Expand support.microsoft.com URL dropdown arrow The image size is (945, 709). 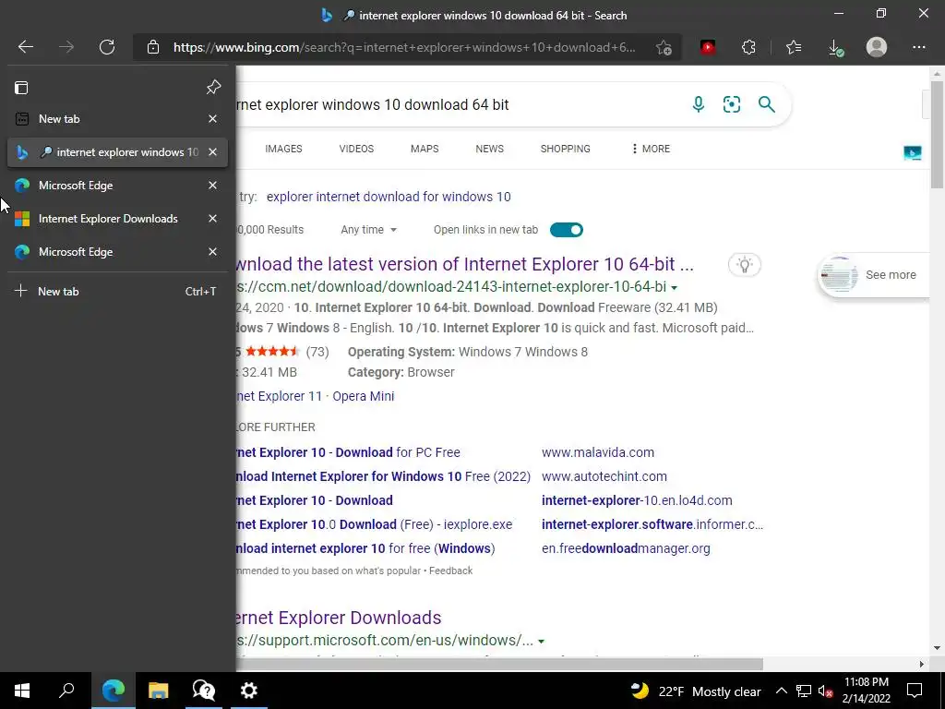click(x=541, y=642)
